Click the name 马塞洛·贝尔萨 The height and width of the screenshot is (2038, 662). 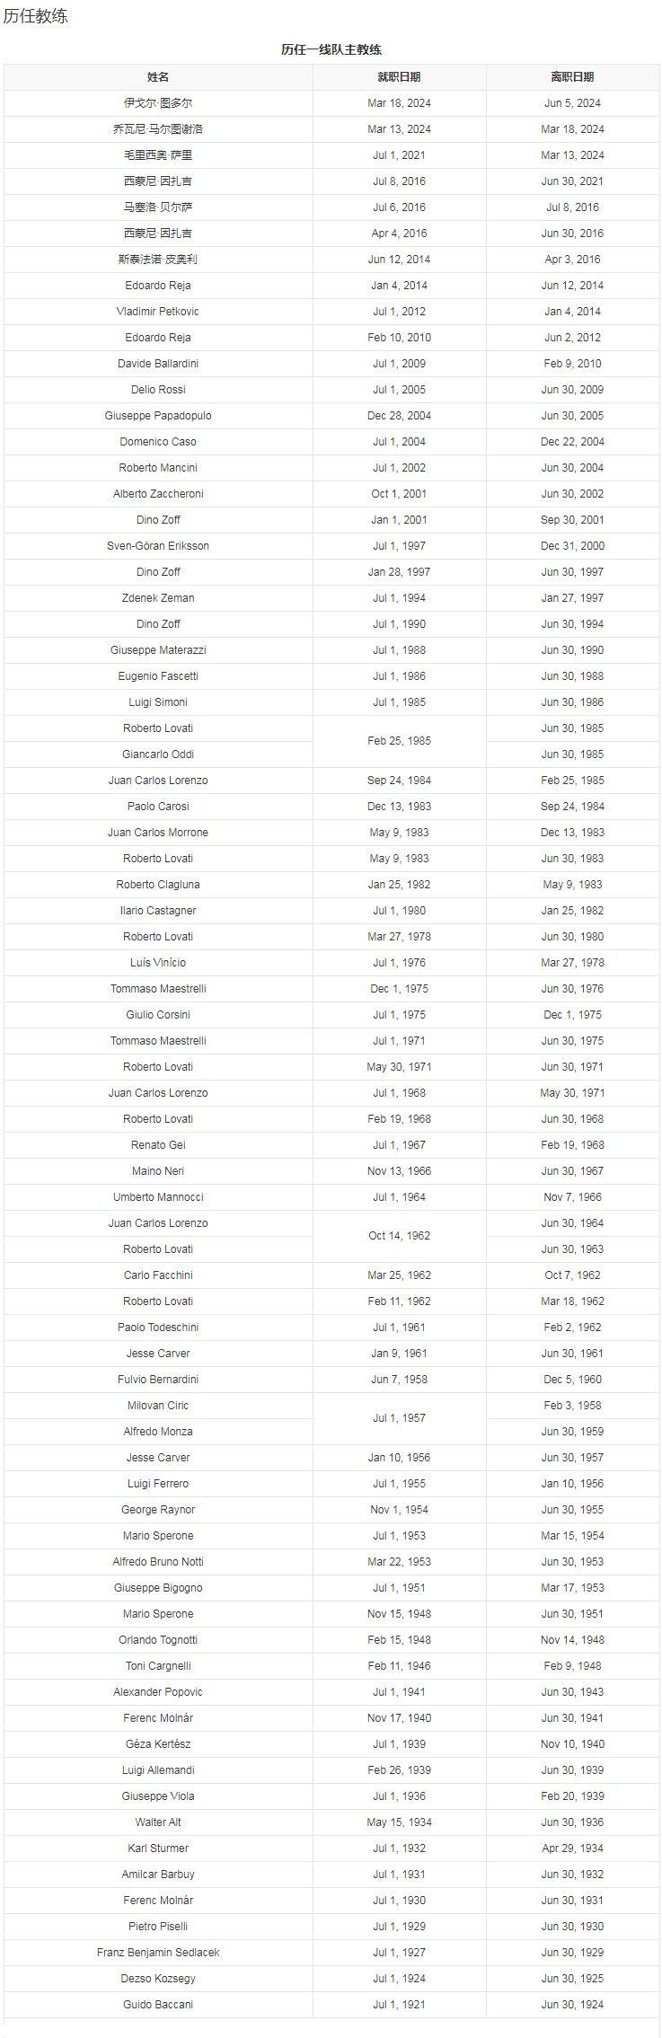pyautogui.click(x=158, y=207)
